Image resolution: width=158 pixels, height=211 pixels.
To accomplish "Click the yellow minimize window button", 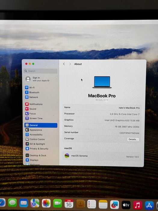I will coord(30,64).
